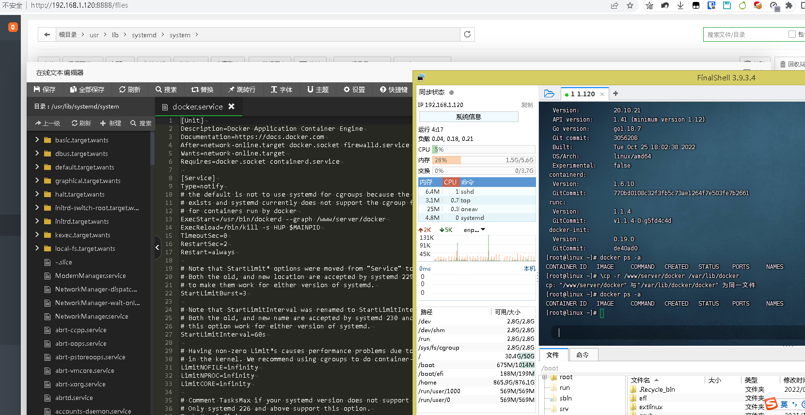Click the browser share icon
This screenshot has width=805, height=415.
[615, 5]
